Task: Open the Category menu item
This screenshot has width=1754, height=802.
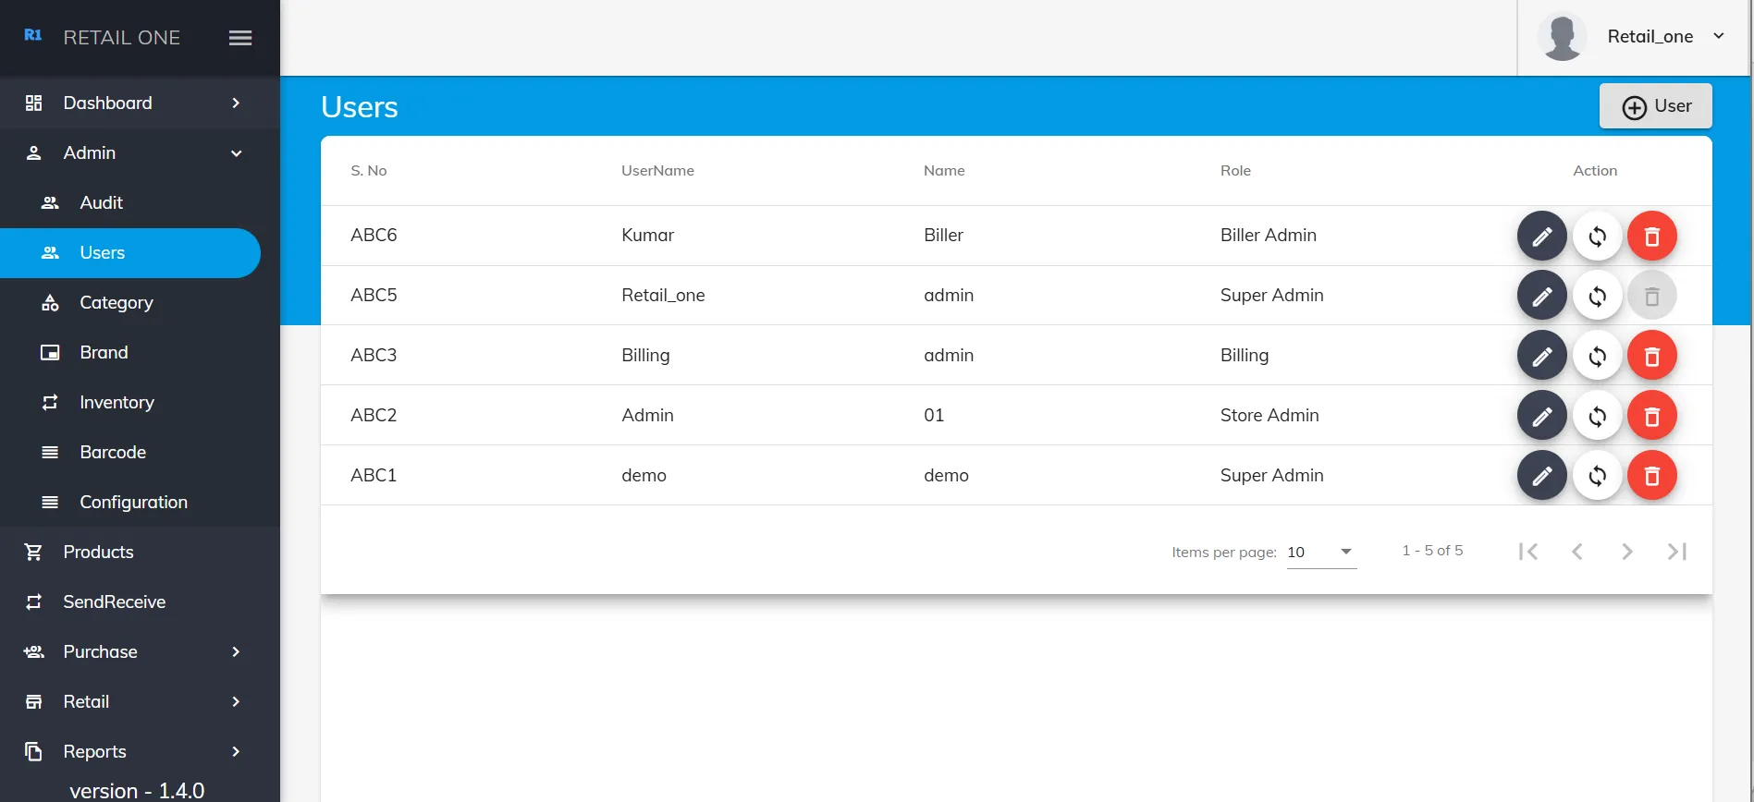Action: pos(117,303)
